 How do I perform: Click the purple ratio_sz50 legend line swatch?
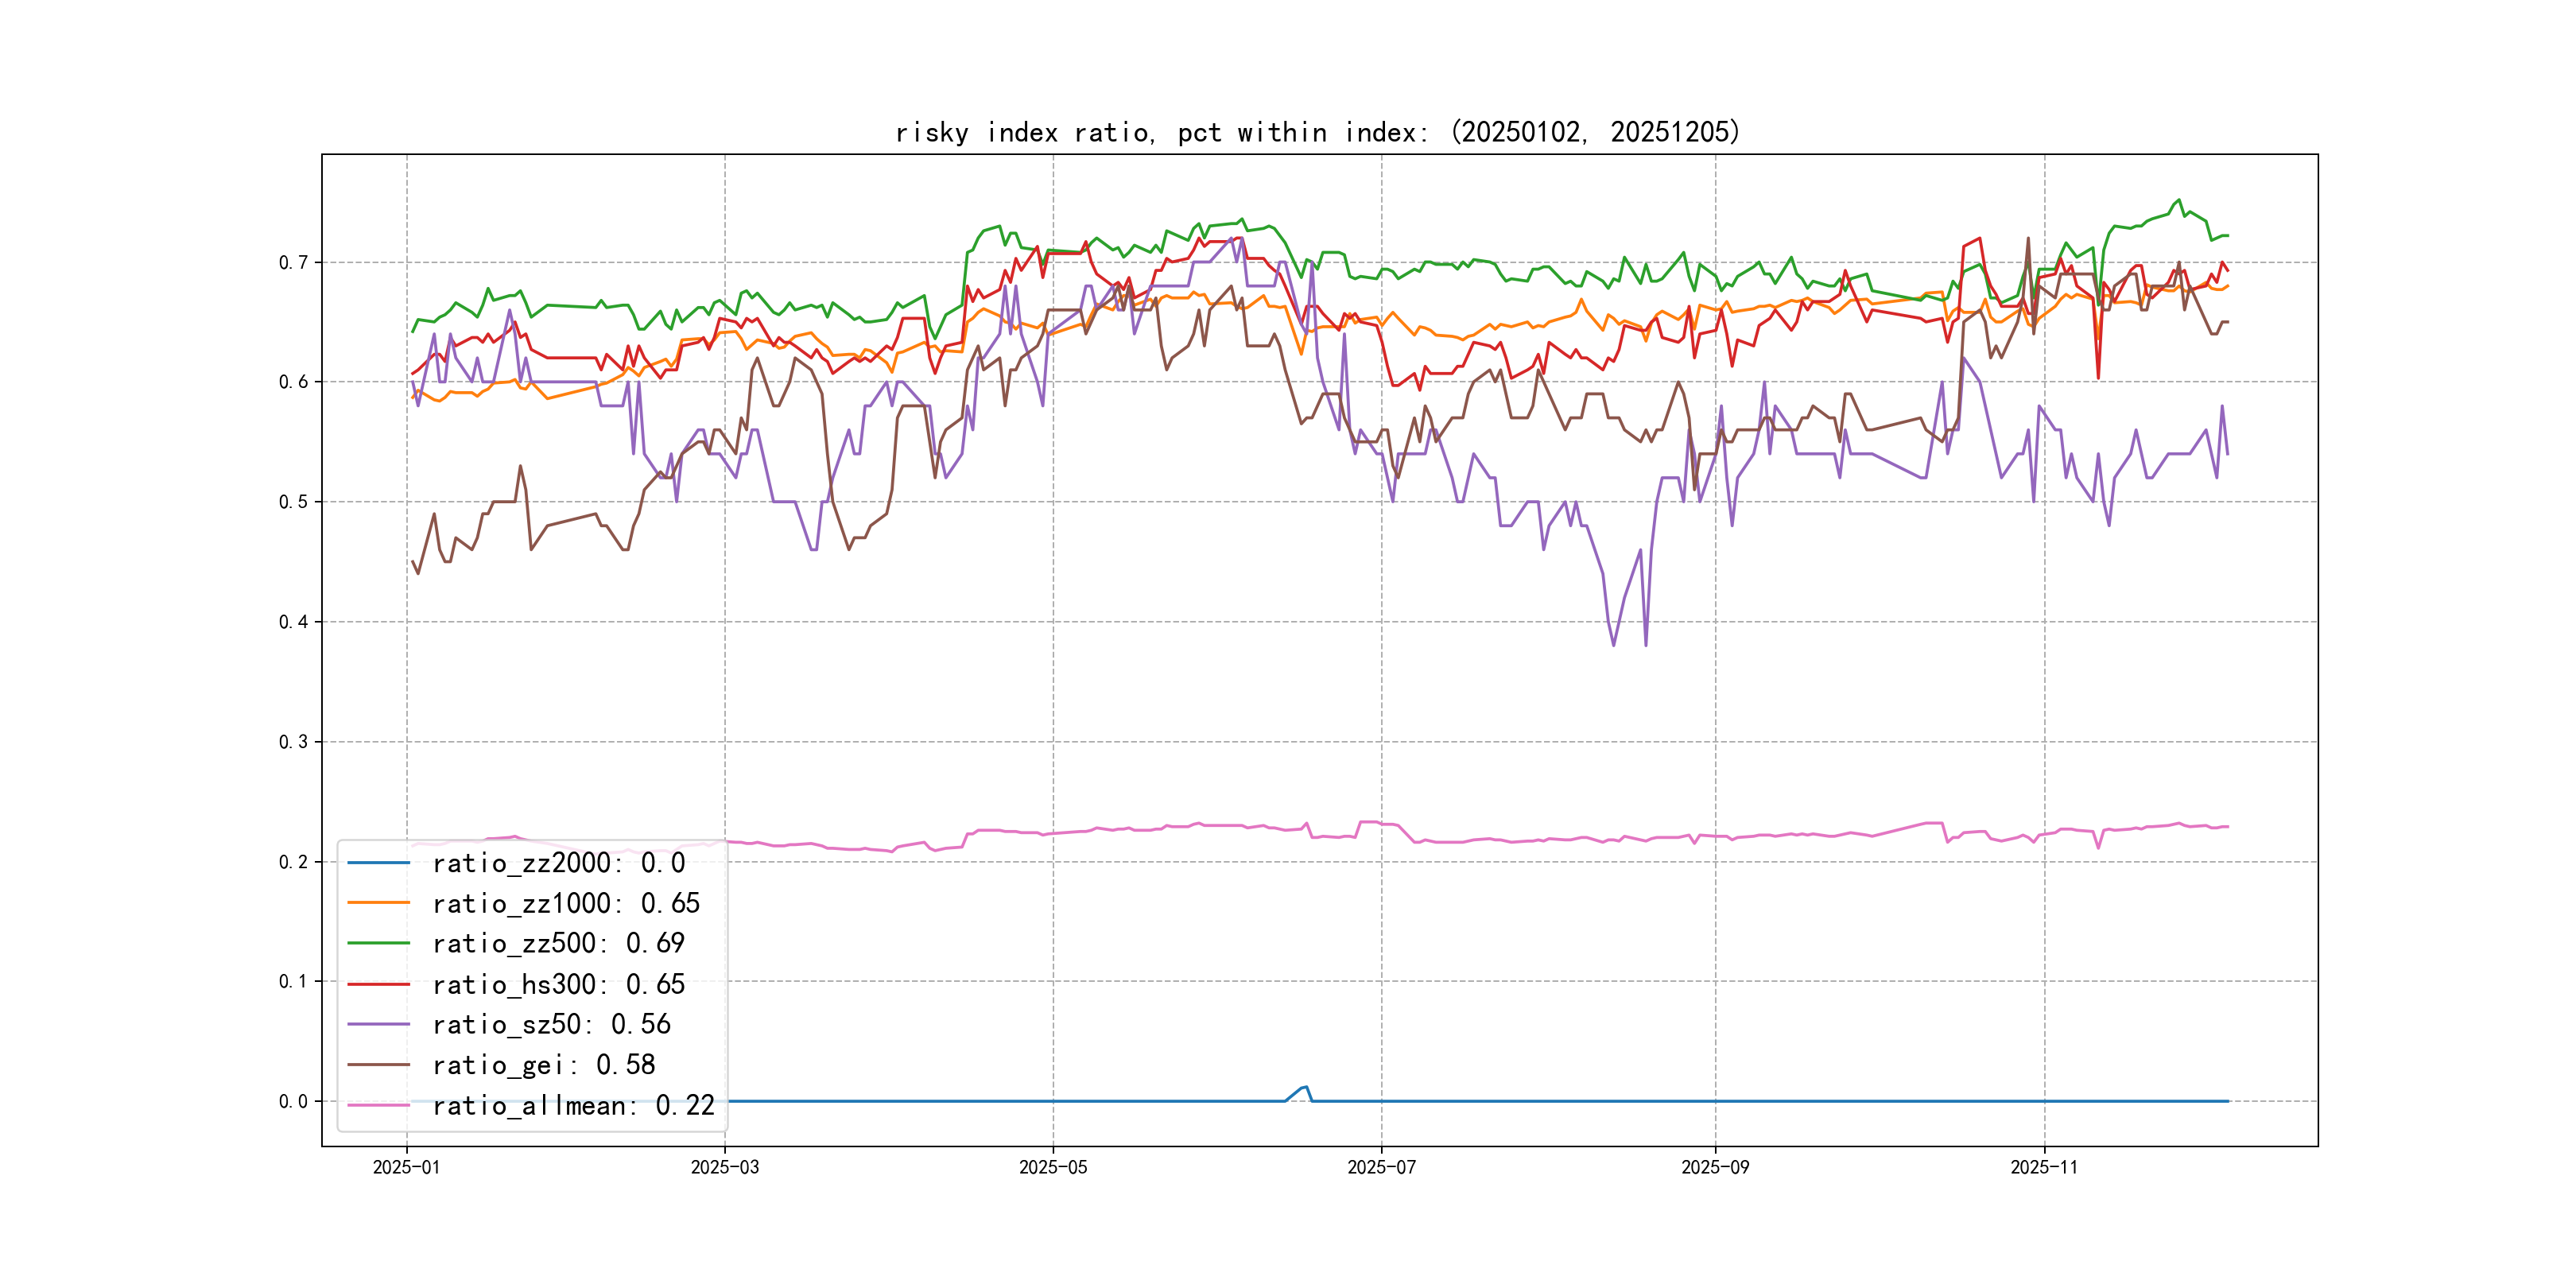click(378, 1024)
